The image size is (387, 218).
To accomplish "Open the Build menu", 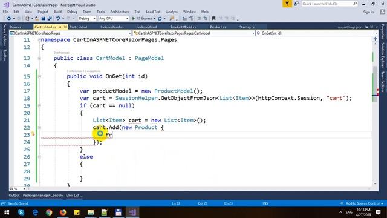I will [57, 12].
